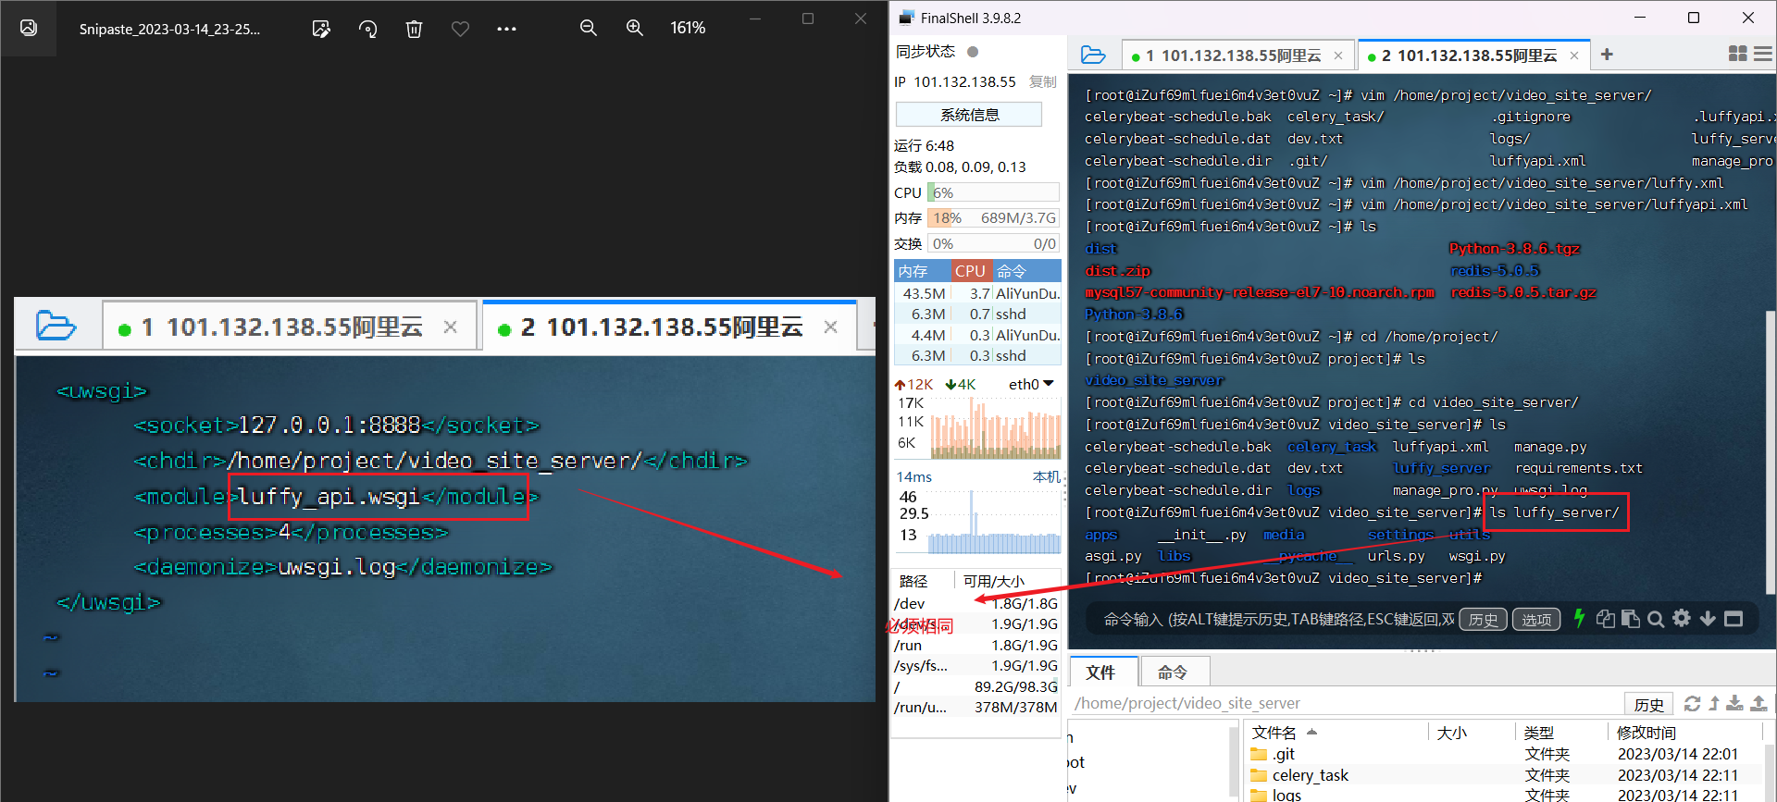Delete the Snipaste image with trash icon
Image resolution: width=1777 pixels, height=802 pixels.
tap(414, 29)
